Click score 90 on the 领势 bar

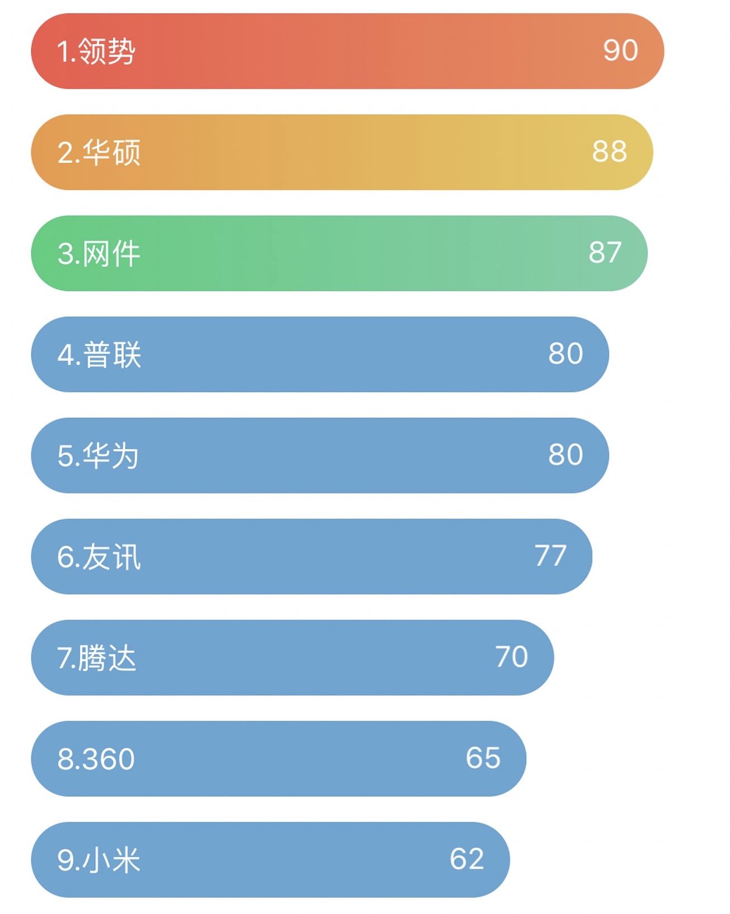pos(620,50)
